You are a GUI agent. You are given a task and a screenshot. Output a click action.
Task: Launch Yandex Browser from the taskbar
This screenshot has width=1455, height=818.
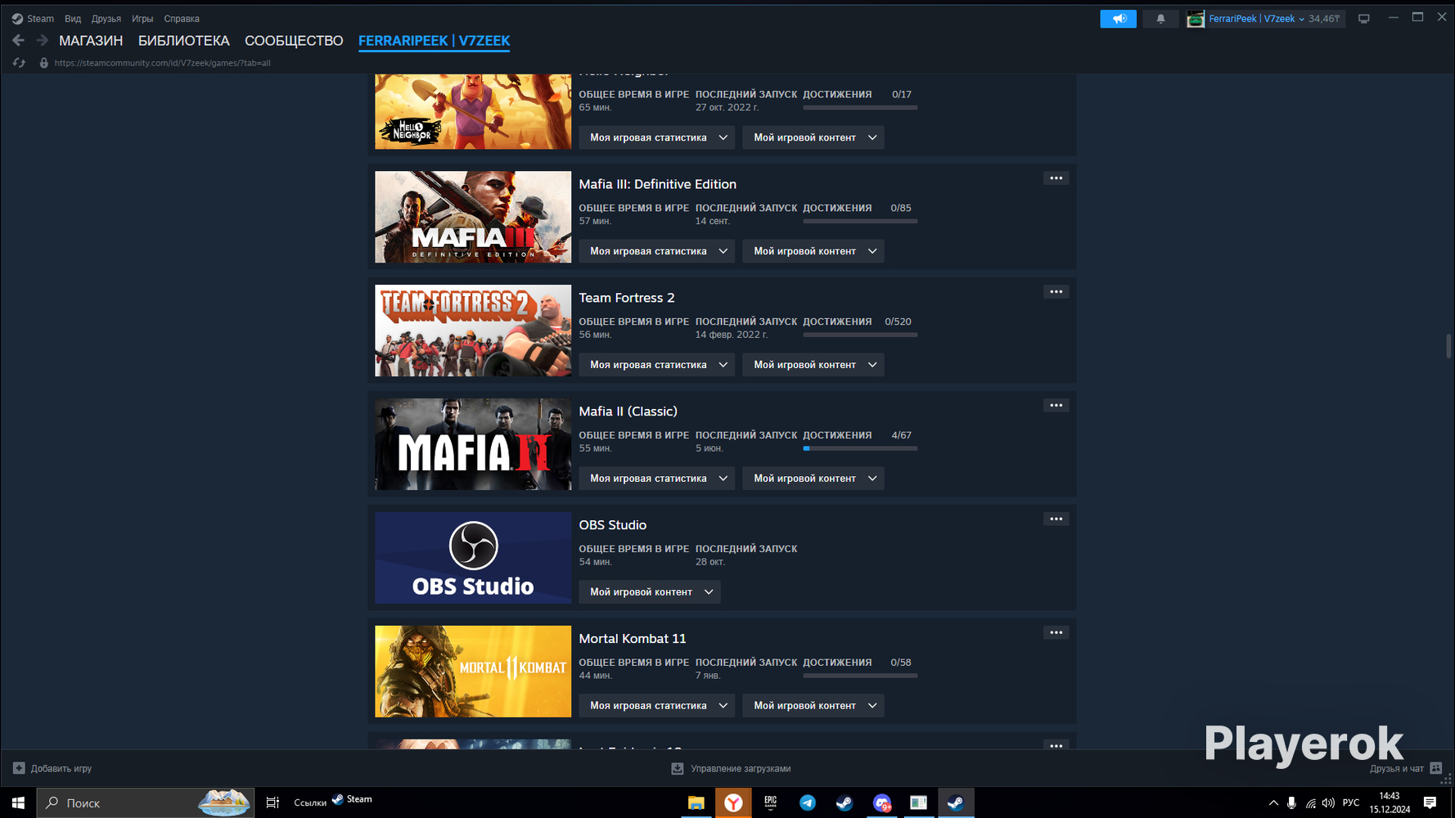(733, 803)
